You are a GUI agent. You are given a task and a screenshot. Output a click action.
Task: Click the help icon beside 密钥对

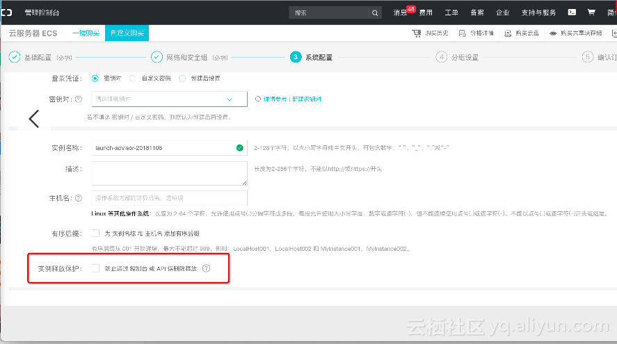(79, 99)
